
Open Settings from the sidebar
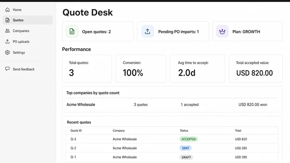(28, 53)
